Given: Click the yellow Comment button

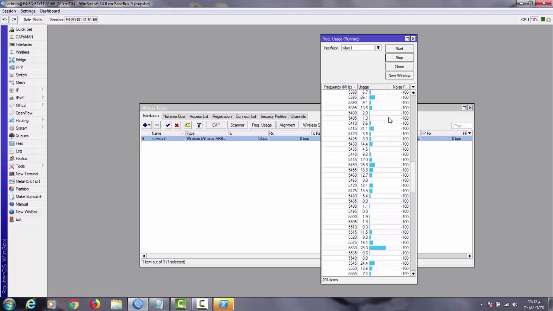Looking at the screenshot, I should (188, 125).
